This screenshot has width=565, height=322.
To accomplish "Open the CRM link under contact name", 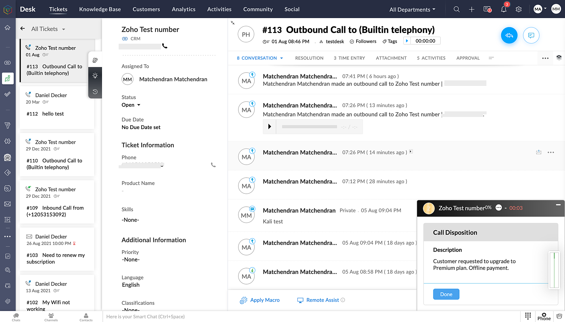I will click(x=131, y=38).
